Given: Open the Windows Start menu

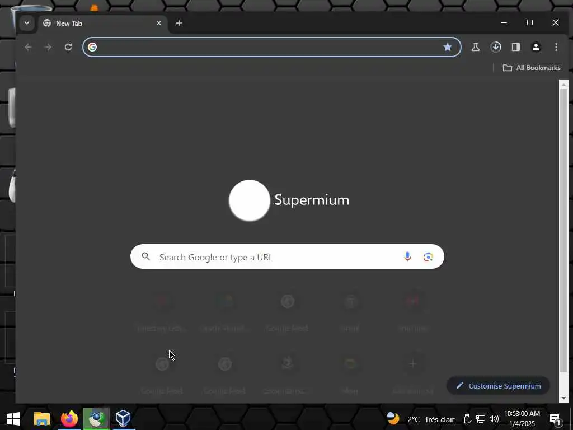Looking at the screenshot, I should 13,419.
